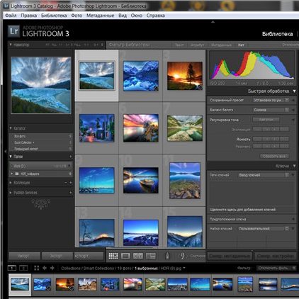Open the Правка menu

(x=28, y=16)
